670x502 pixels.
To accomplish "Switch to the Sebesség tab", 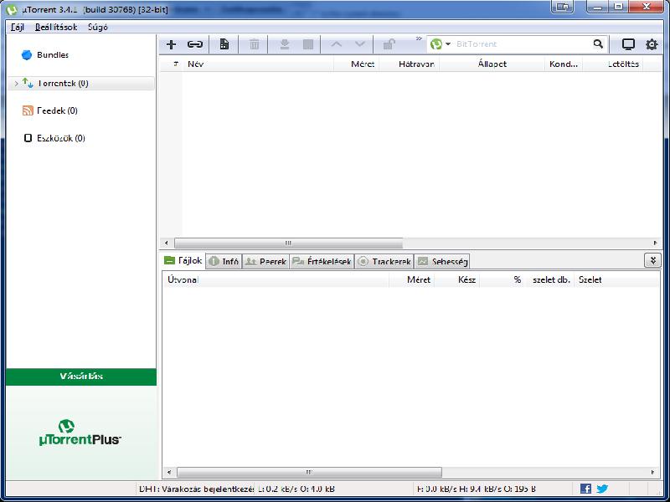I will click(x=442, y=261).
